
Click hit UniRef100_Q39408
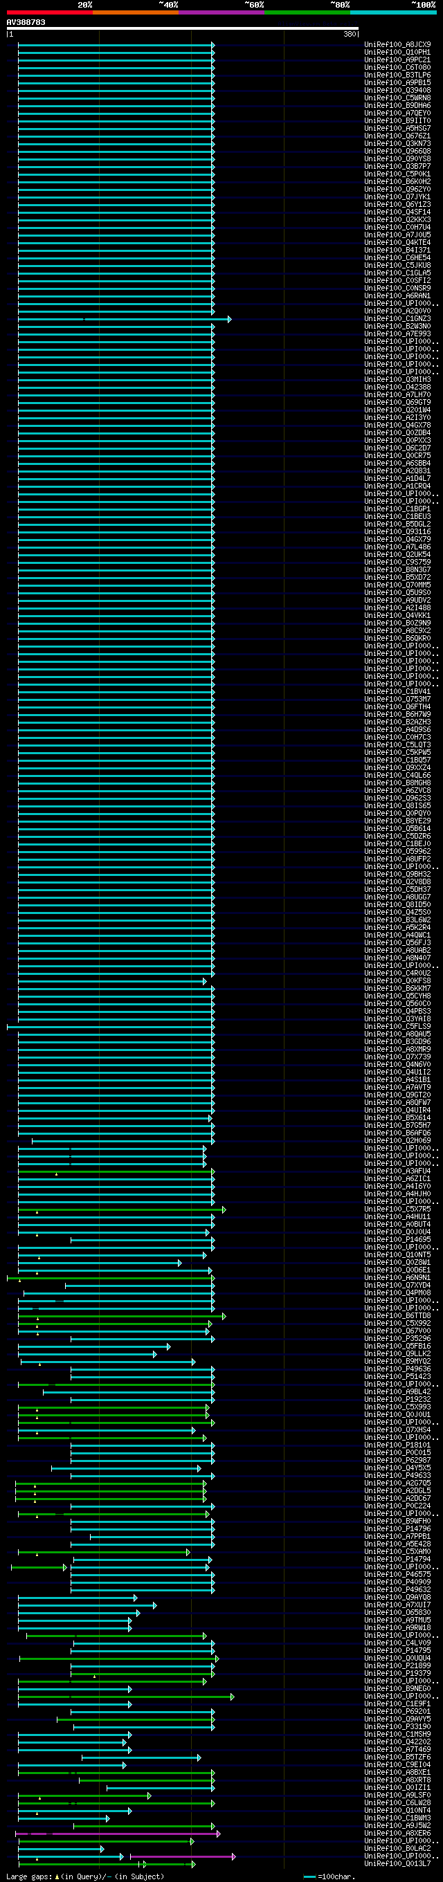click(x=398, y=91)
